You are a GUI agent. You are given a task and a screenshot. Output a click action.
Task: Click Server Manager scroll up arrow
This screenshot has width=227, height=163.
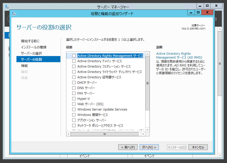pos(220,29)
